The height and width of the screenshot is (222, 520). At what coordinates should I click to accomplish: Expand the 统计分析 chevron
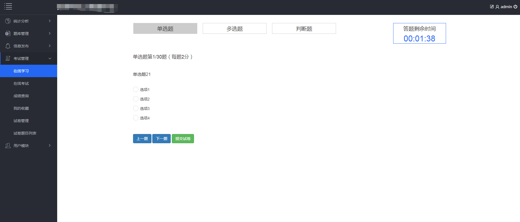point(50,21)
